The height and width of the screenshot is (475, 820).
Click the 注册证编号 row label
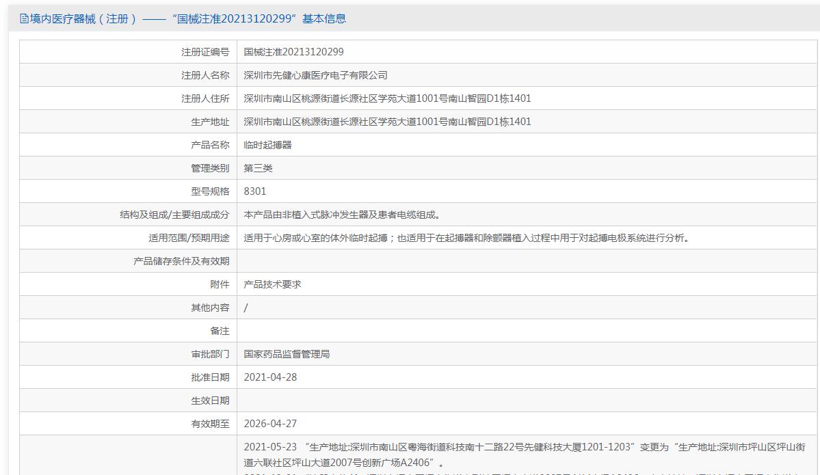pos(205,52)
